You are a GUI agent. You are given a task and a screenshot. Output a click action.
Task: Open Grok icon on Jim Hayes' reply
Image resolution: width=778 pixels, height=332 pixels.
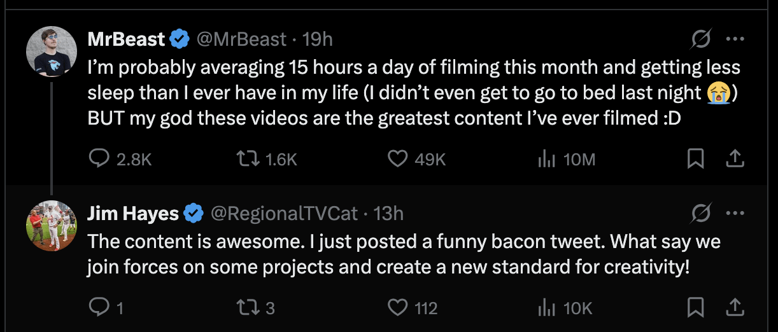[701, 214]
